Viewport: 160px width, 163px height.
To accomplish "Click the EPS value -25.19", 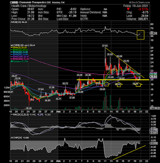I will click(x=72, y=13).
